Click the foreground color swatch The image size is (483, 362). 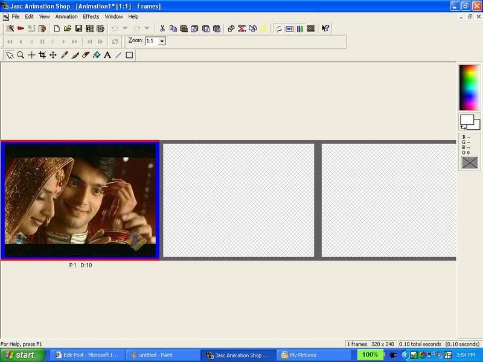coord(467,119)
